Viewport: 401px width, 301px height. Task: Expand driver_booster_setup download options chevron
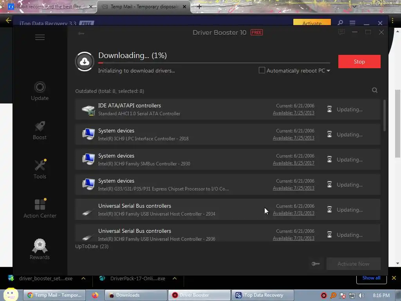coord(83,278)
